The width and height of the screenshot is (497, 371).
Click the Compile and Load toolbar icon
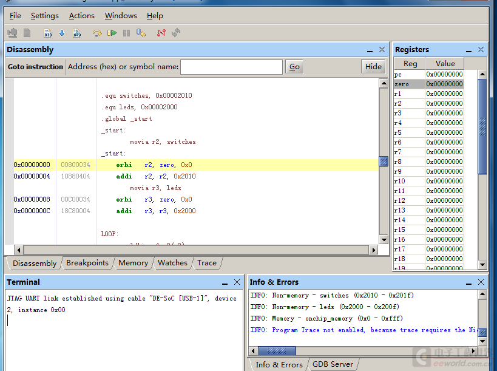76,33
